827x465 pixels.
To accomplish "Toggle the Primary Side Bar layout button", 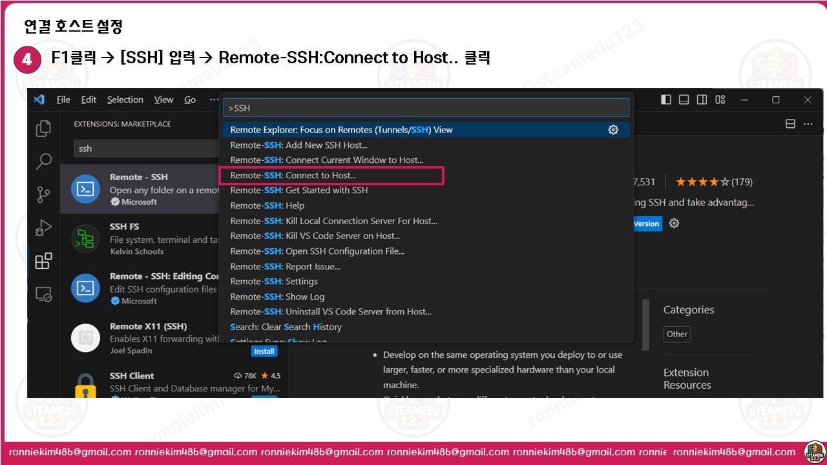I will 666,99.
